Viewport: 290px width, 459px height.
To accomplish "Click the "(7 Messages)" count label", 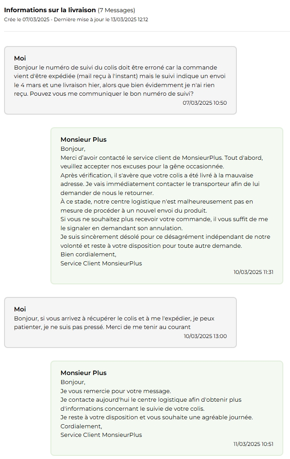I will point(116,10).
